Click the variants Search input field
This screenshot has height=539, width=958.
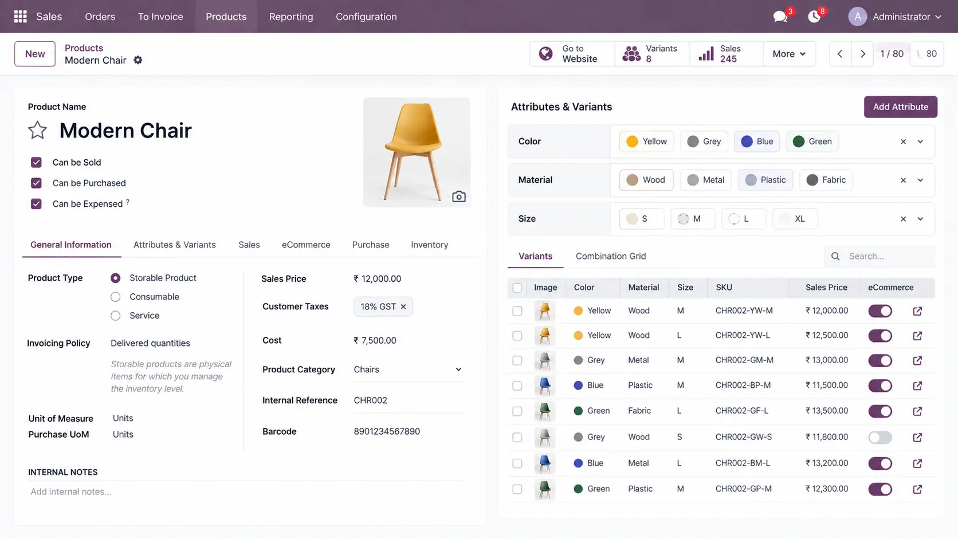[880, 256]
